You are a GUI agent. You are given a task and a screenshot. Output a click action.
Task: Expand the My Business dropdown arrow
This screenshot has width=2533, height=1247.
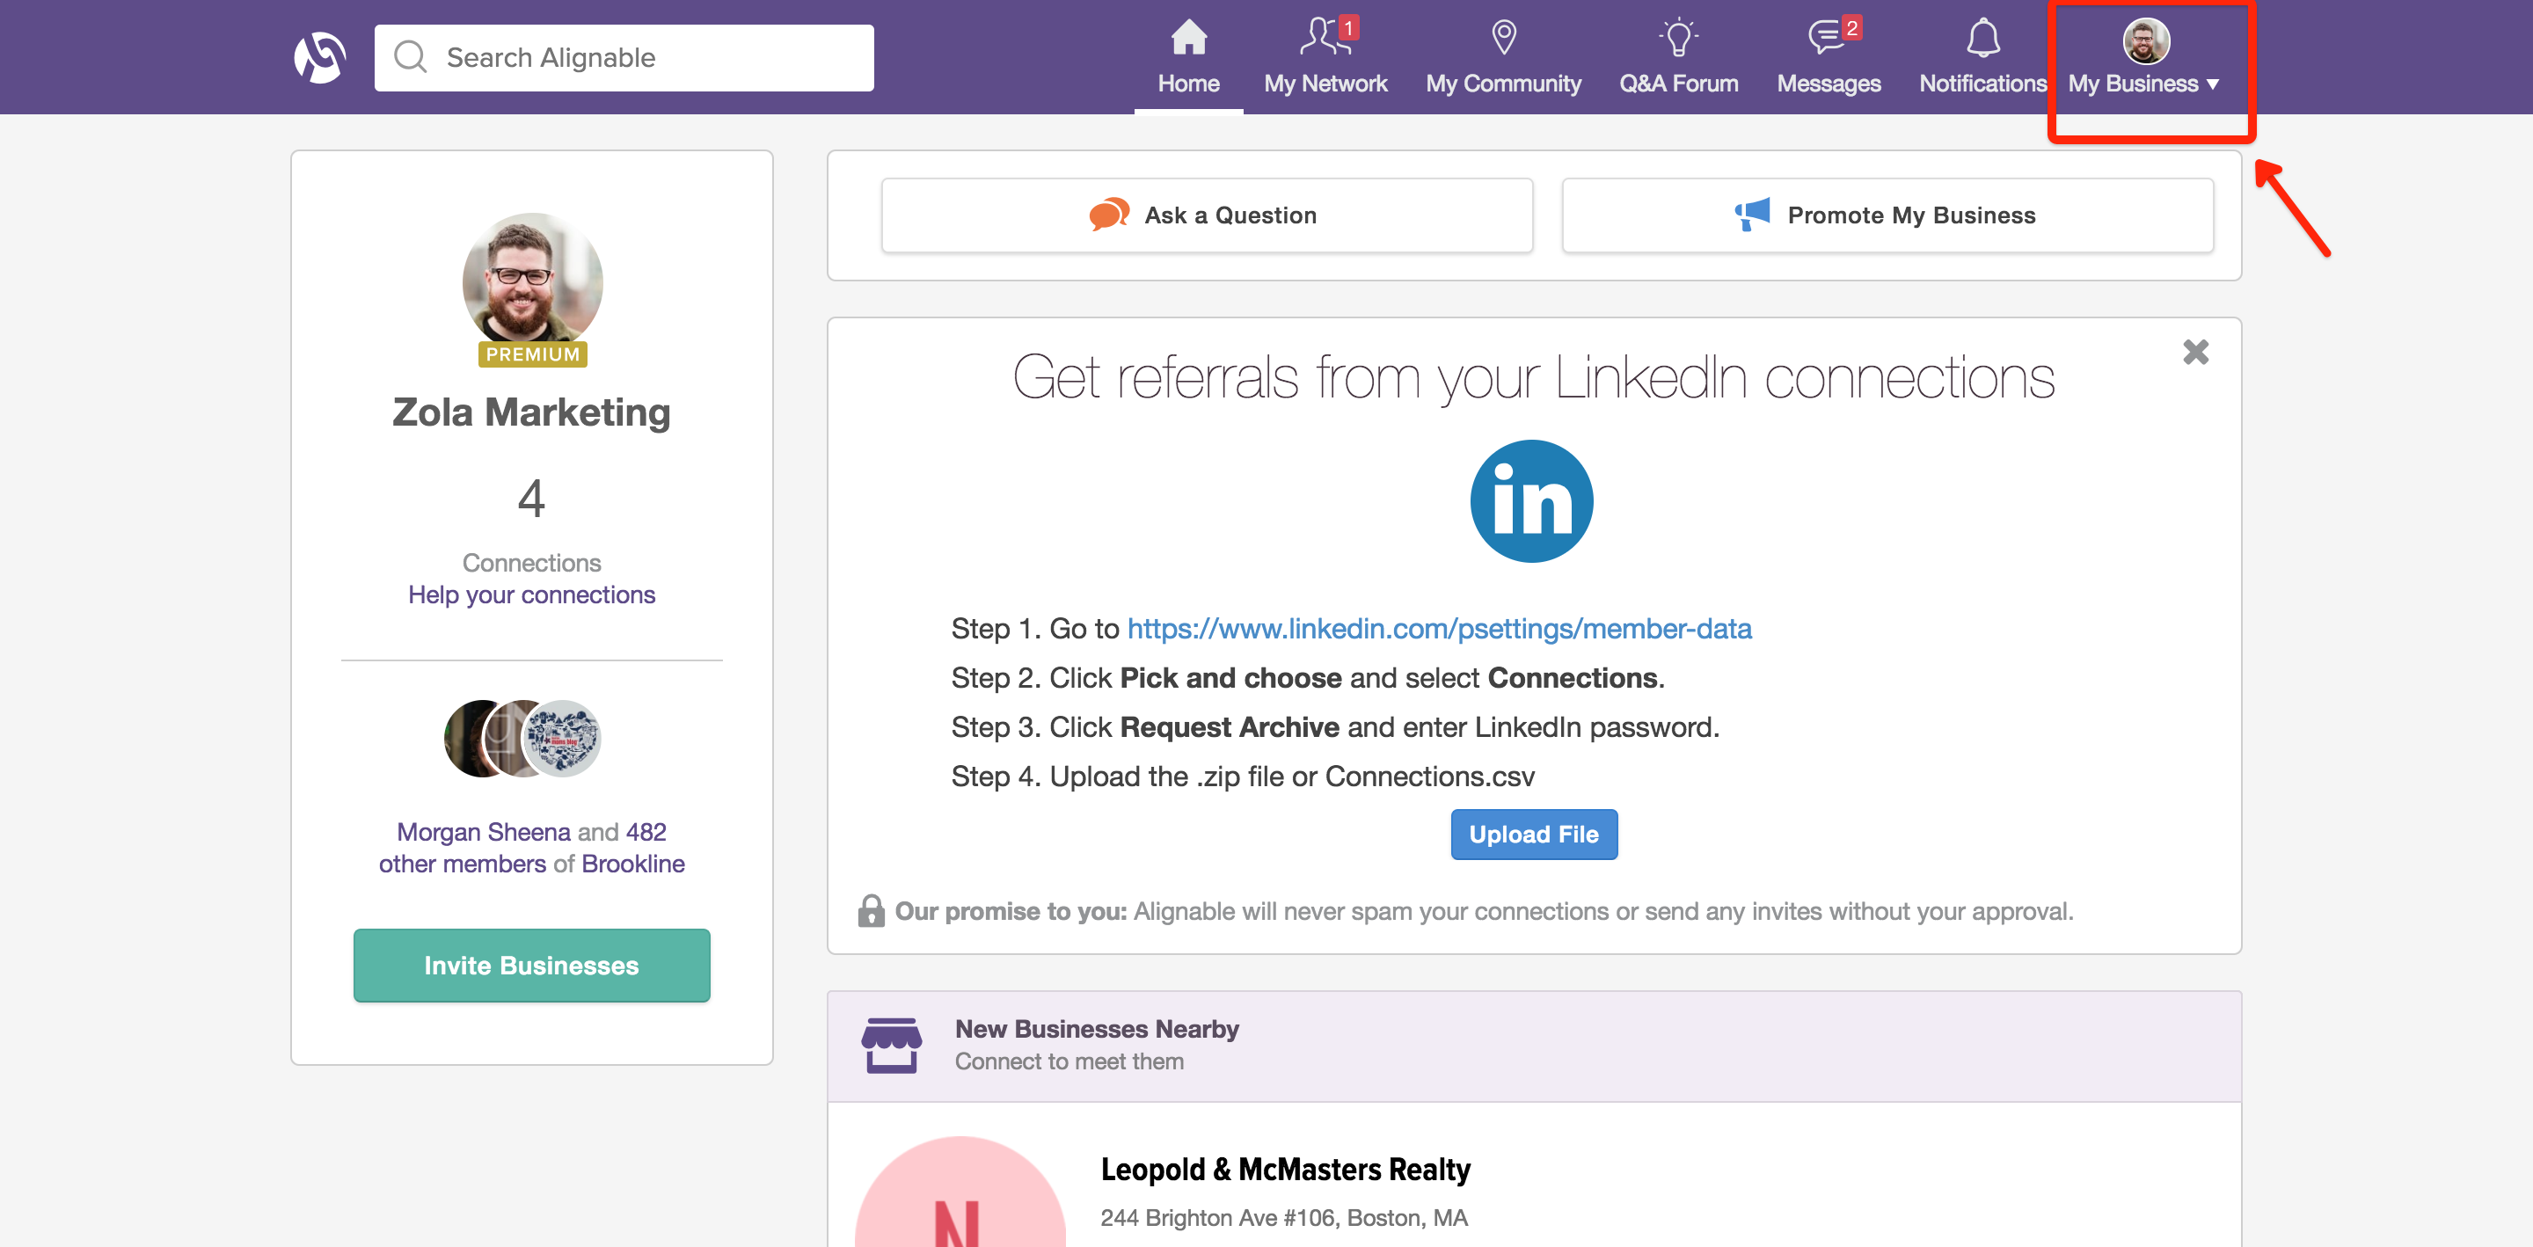click(2213, 84)
